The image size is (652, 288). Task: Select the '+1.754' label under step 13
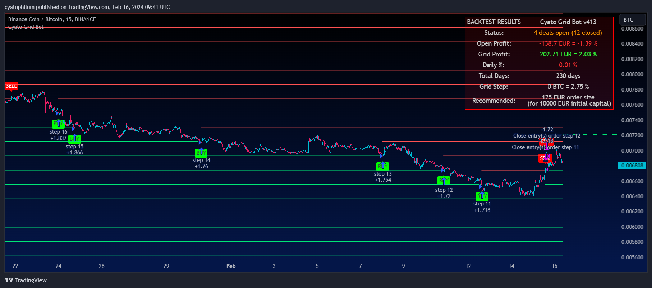click(383, 180)
